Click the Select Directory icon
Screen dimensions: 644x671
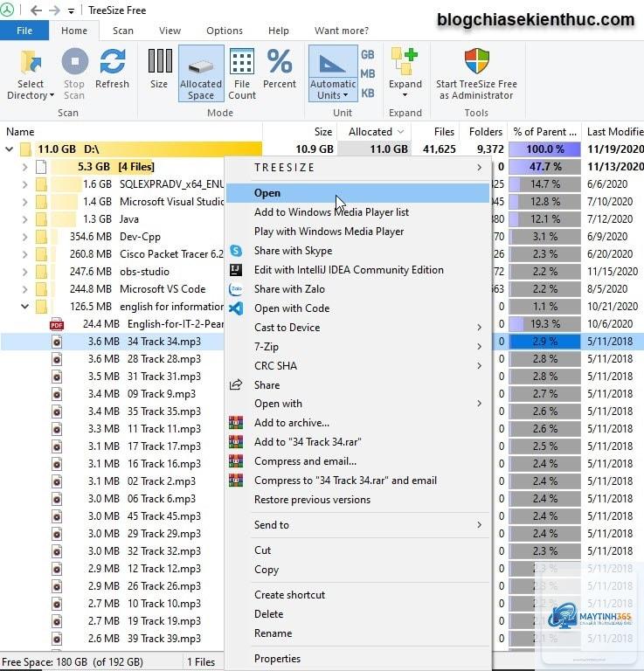point(30,62)
